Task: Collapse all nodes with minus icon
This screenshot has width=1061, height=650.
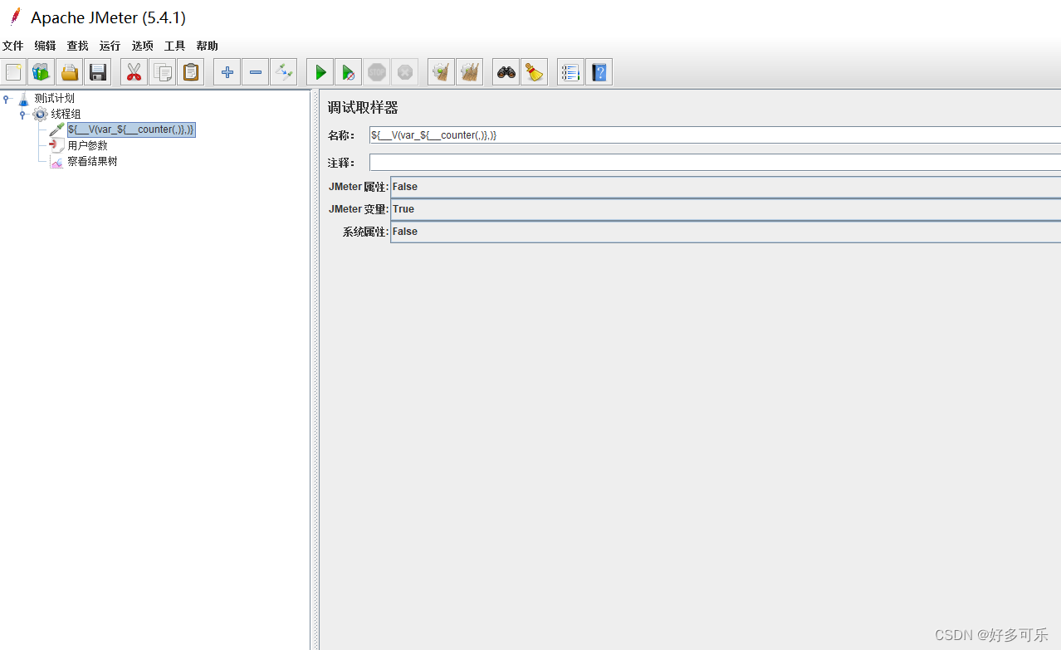Action: click(255, 72)
